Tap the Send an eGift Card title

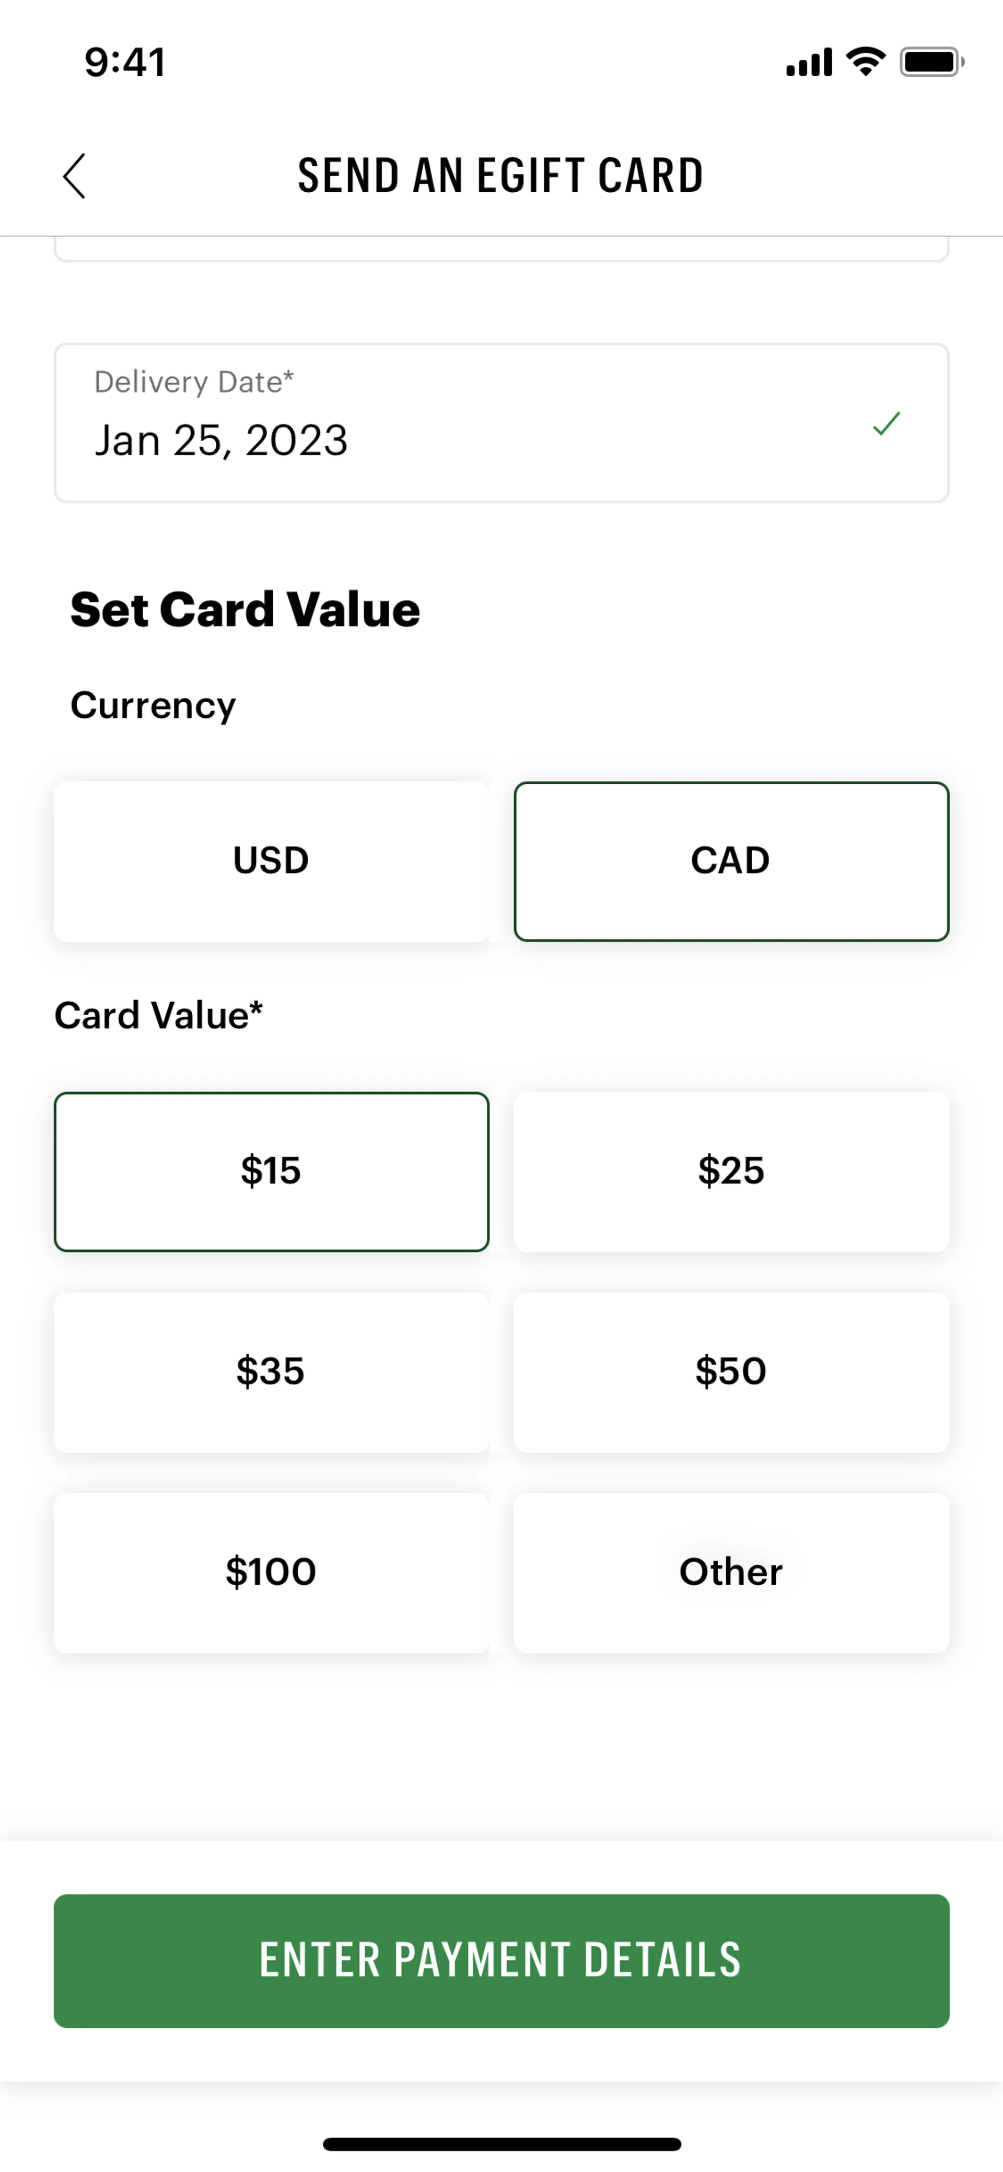500,176
